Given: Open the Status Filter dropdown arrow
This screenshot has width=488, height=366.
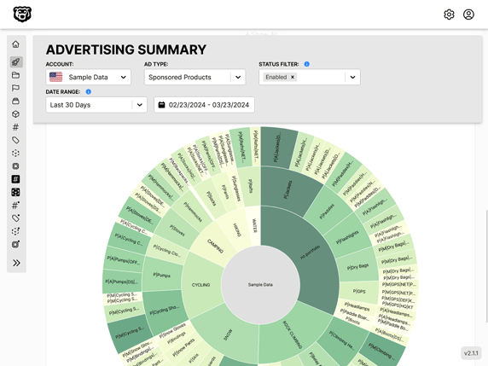Looking at the screenshot, I should (x=352, y=77).
